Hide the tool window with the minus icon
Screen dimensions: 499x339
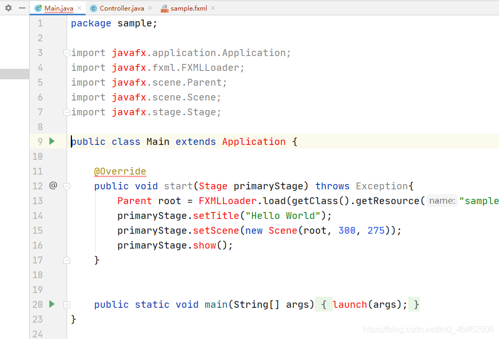pyautogui.click(x=22, y=8)
